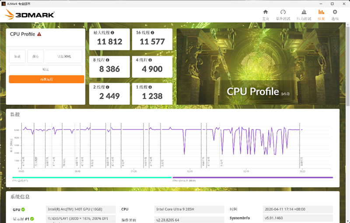Viewport: 350px width, 223px height.
Task: Click the 1 238 score tile
Action: [152, 94]
